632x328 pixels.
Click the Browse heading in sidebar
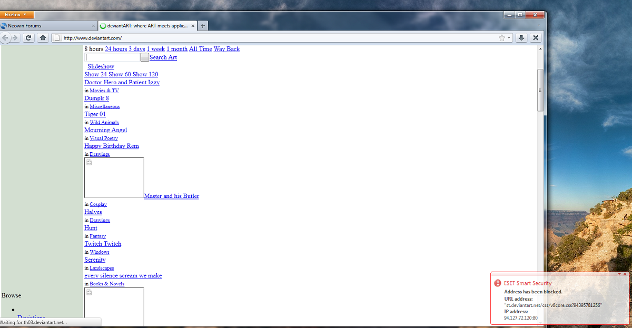(x=11, y=295)
